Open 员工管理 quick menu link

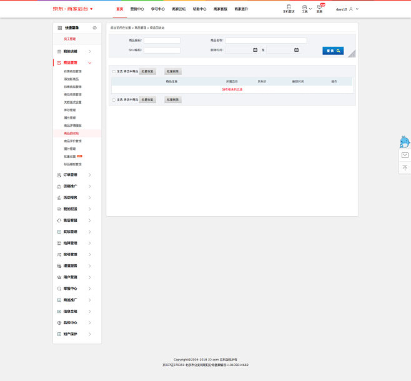click(x=70, y=39)
